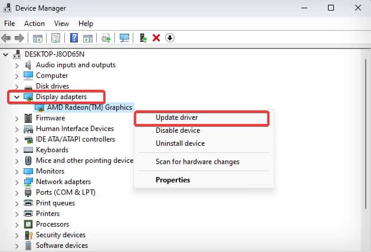Click the mouse icon beside Mice and other pointing devices
This screenshot has width=371, height=252.
tap(28, 161)
